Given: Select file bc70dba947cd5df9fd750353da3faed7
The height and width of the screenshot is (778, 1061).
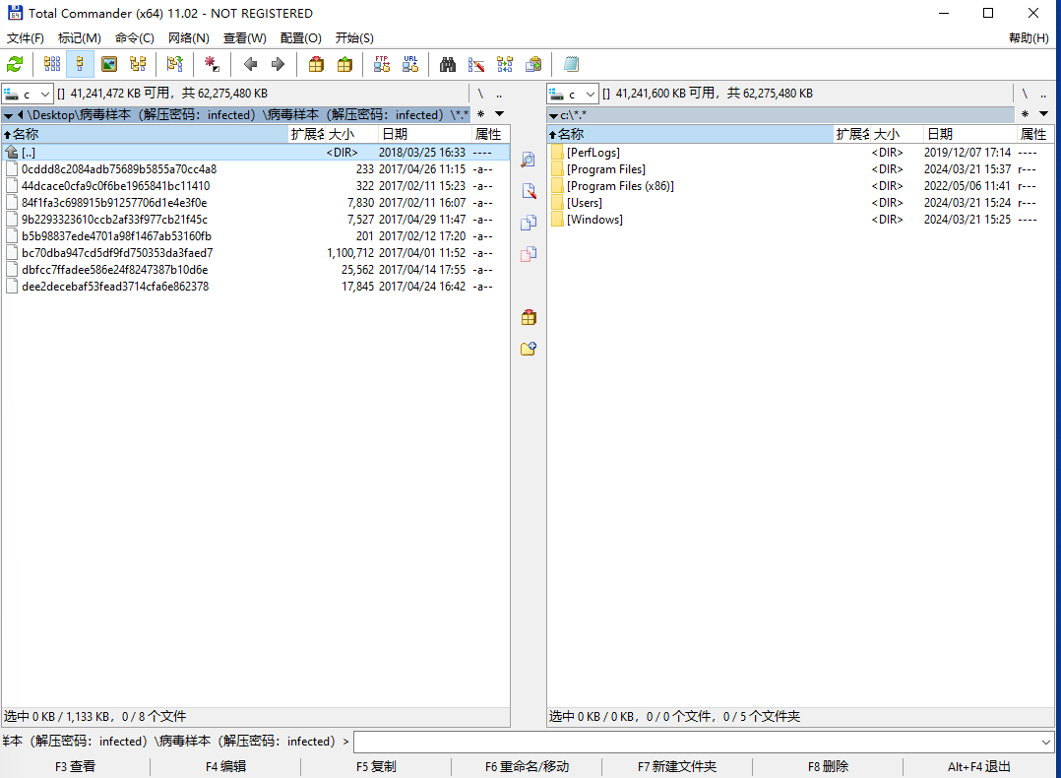Looking at the screenshot, I should tap(256, 252).
